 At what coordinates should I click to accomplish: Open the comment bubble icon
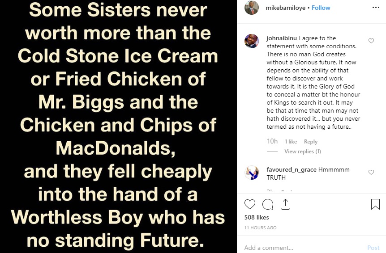(268, 204)
